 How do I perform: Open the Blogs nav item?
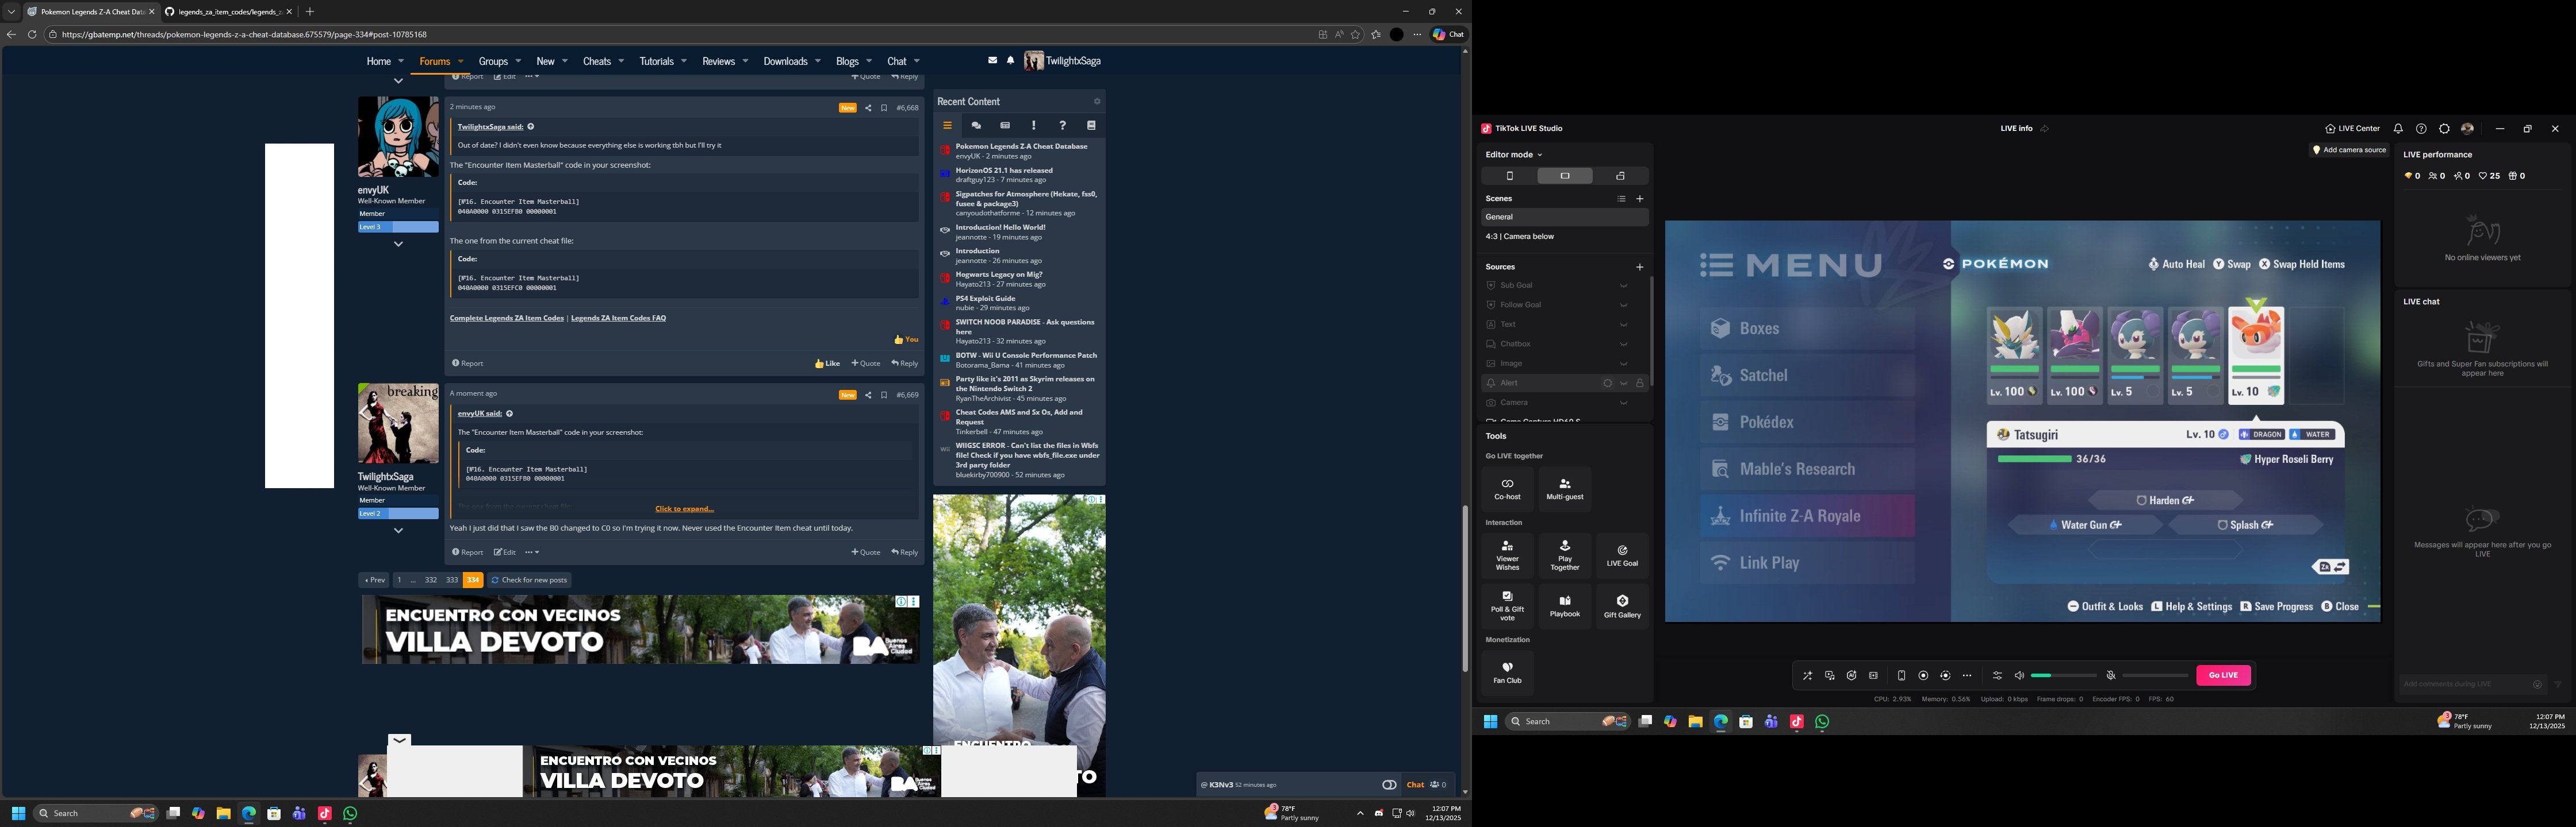click(x=847, y=61)
